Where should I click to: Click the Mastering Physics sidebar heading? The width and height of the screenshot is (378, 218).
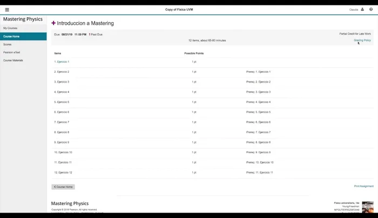click(23, 19)
